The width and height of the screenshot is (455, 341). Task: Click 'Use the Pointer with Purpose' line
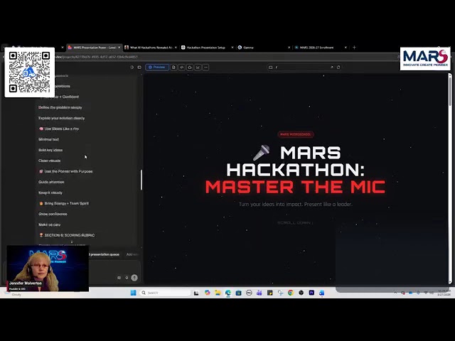[66, 171]
